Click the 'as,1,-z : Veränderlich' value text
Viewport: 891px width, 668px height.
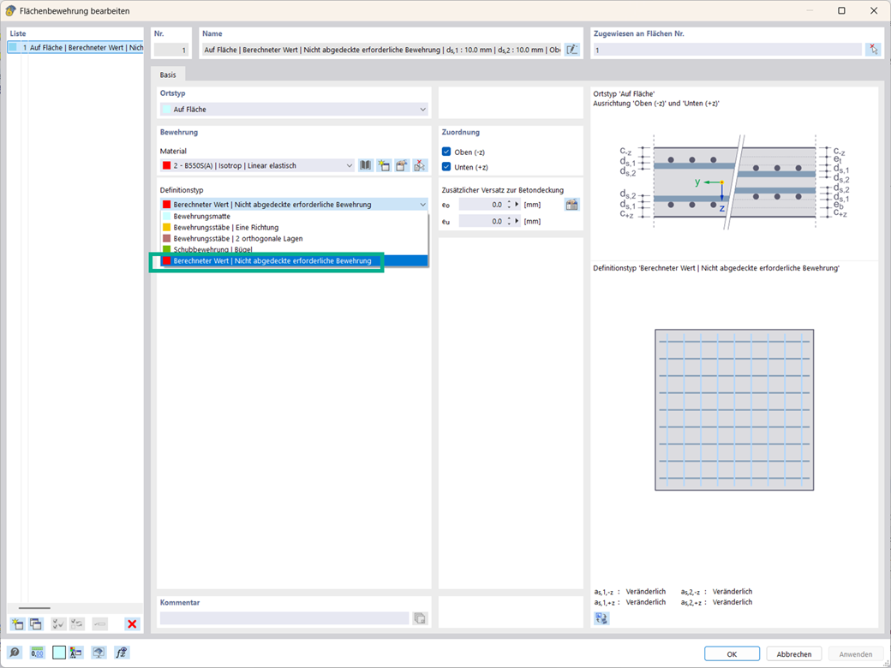pos(630,591)
